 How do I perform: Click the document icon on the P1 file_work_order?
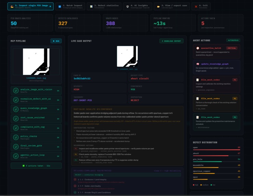click(x=197, y=80)
